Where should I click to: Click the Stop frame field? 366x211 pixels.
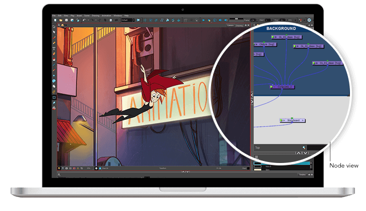coord(282,20)
